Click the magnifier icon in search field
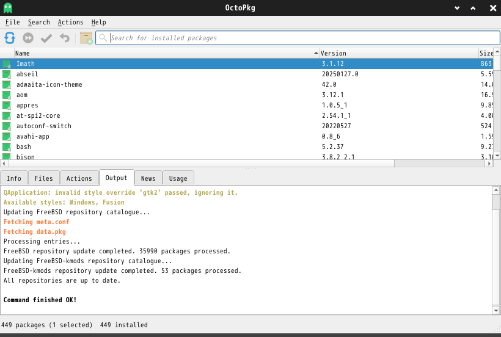 103,38
